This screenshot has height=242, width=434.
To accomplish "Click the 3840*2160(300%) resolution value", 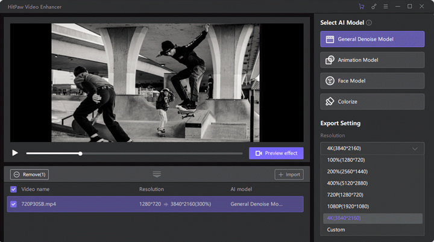I will 190,204.
